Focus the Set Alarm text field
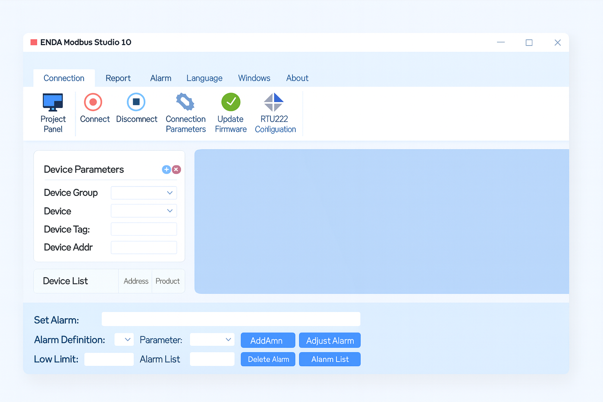The height and width of the screenshot is (402, 603). click(x=231, y=319)
